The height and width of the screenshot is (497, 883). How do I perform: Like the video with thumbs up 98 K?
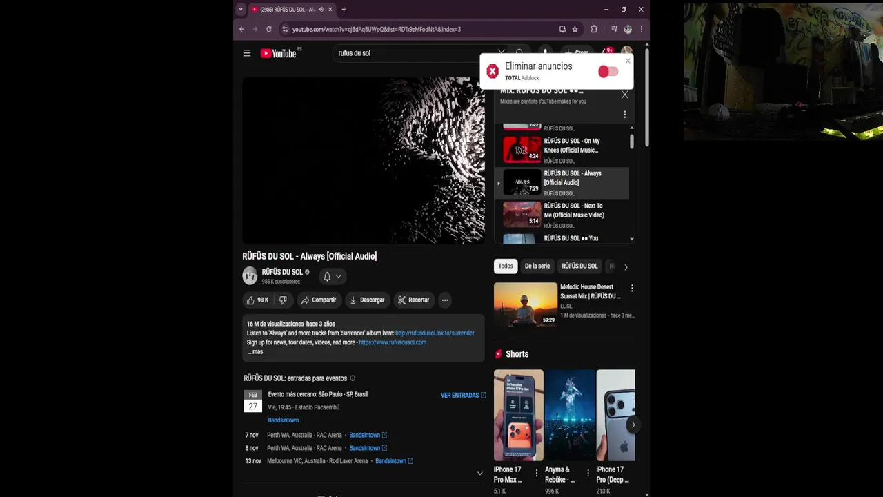[257, 300]
